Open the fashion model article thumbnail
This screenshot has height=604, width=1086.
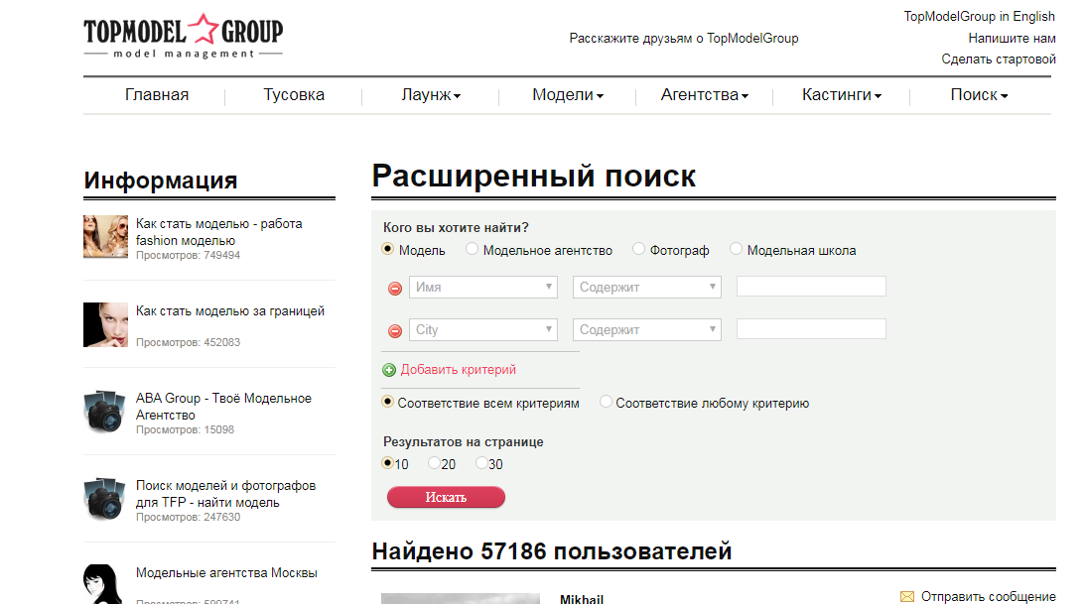pos(105,236)
